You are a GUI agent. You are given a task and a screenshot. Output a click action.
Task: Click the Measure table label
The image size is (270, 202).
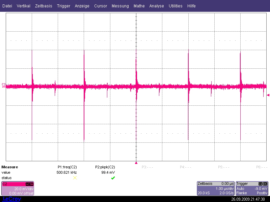[10, 167]
